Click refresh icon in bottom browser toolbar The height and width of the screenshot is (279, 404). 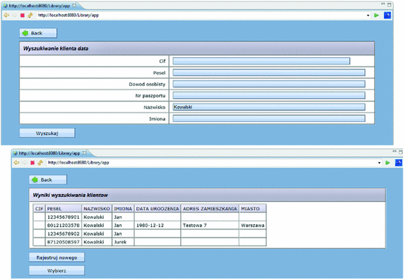(40, 163)
